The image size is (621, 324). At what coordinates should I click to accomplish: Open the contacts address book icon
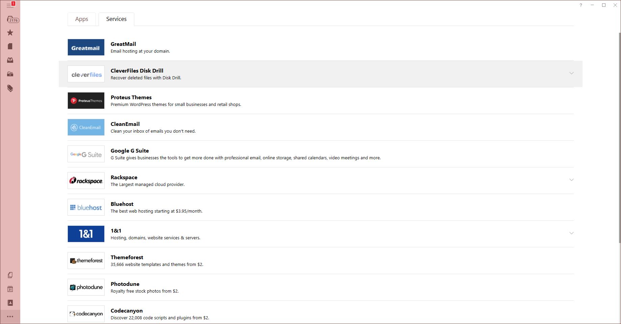pos(10,303)
